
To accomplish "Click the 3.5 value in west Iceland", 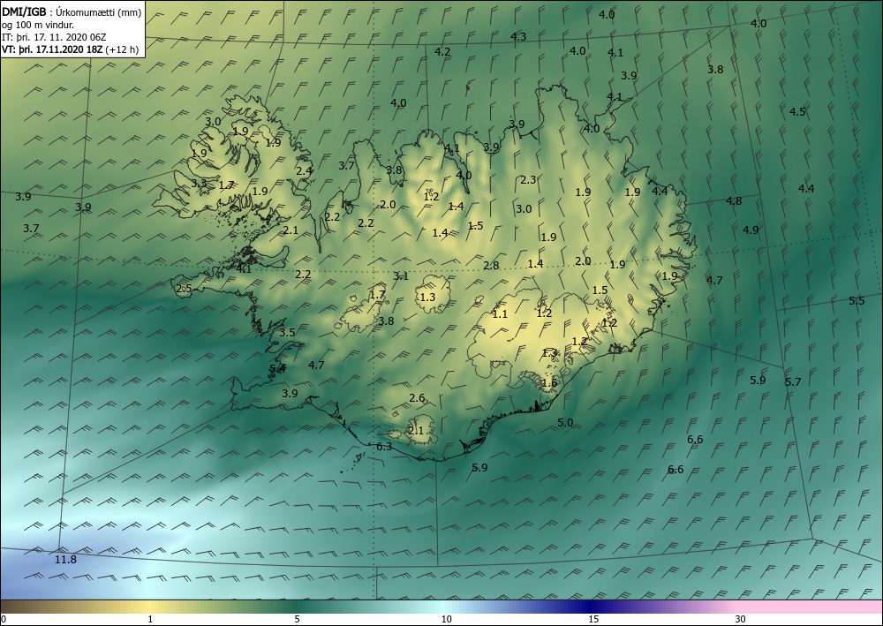I will [287, 332].
